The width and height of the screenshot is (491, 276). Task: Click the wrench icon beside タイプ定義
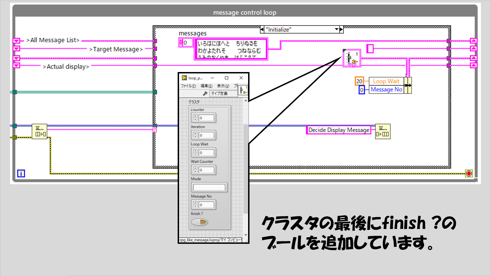coord(205,94)
